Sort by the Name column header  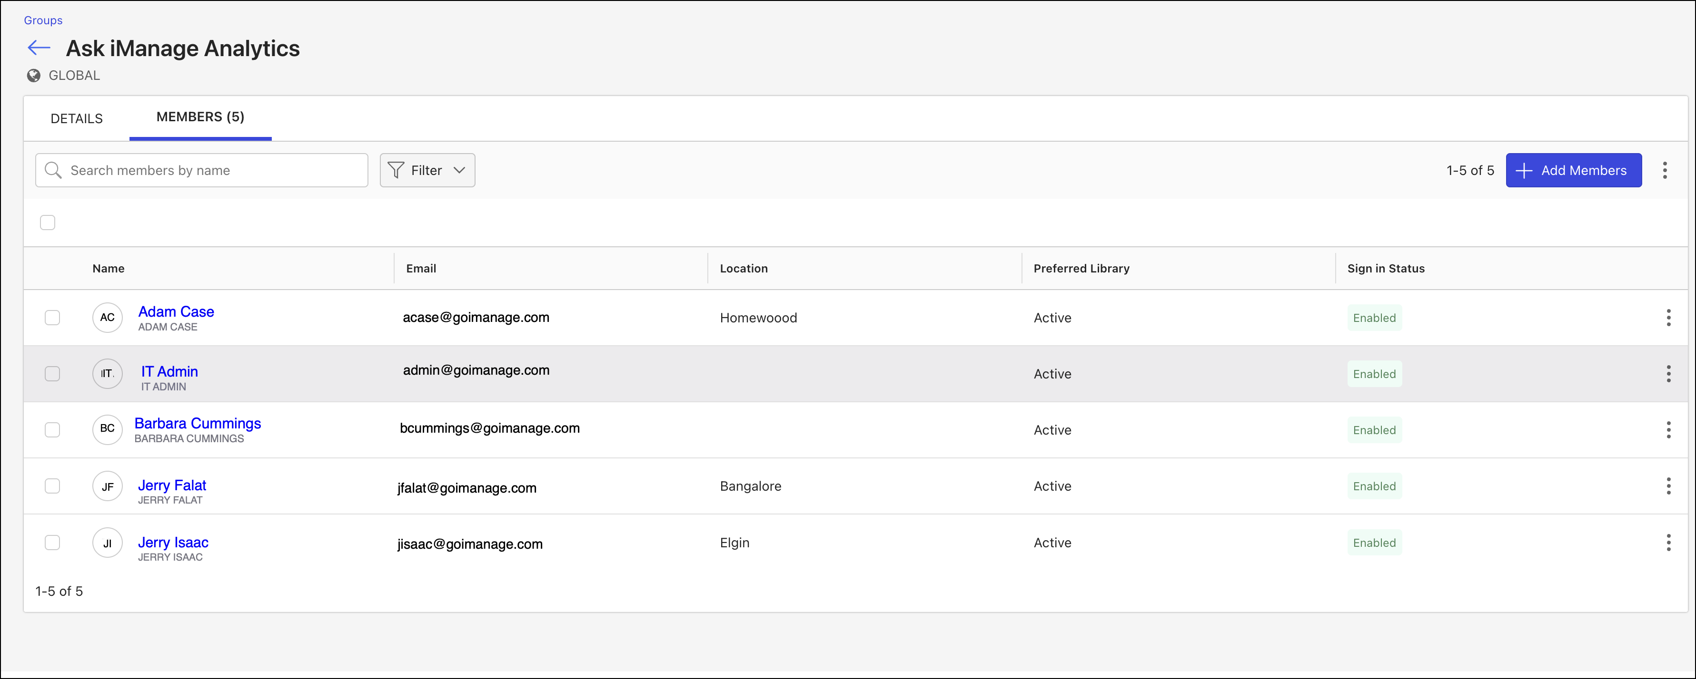(x=109, y=269)
